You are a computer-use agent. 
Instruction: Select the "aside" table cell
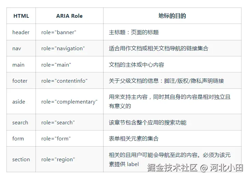point(19,102)
